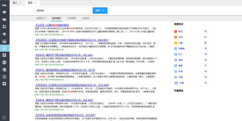
Task: Open the calendar sidebar icon
Action: coord(4,41)
